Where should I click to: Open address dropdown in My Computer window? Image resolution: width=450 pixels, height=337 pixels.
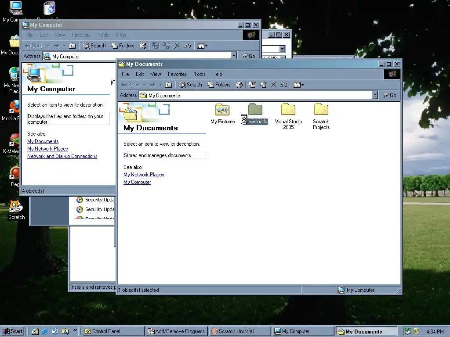[234, 56]
